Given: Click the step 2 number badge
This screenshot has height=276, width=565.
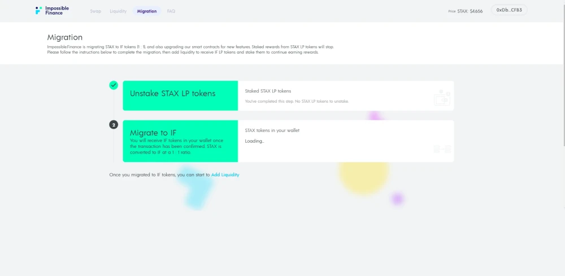Looking at the screenshot, I should [x=114, y=125].
